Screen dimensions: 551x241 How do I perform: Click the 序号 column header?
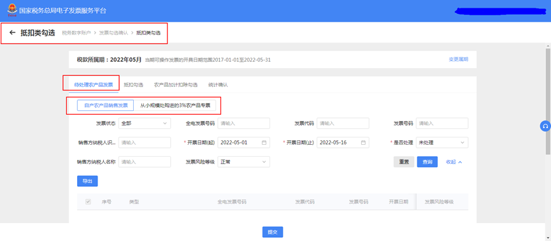pos(106,202)
